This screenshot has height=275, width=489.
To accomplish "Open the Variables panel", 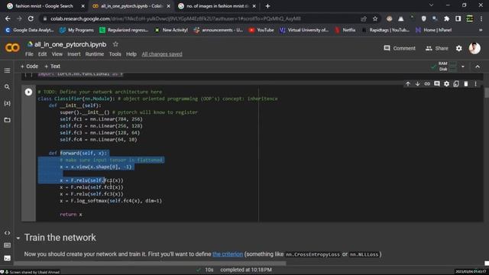I will point(7,103).
